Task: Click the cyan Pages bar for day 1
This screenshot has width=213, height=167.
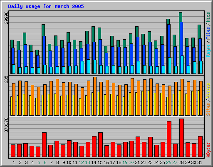Action: [14, 69]
